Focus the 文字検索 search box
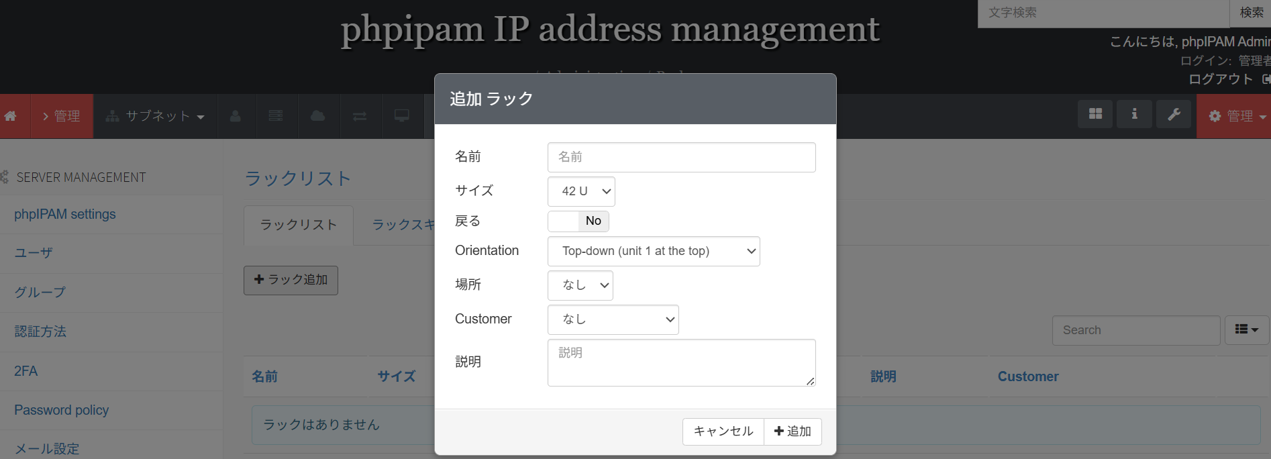 pyautogui.click(x=1103, y=13)
